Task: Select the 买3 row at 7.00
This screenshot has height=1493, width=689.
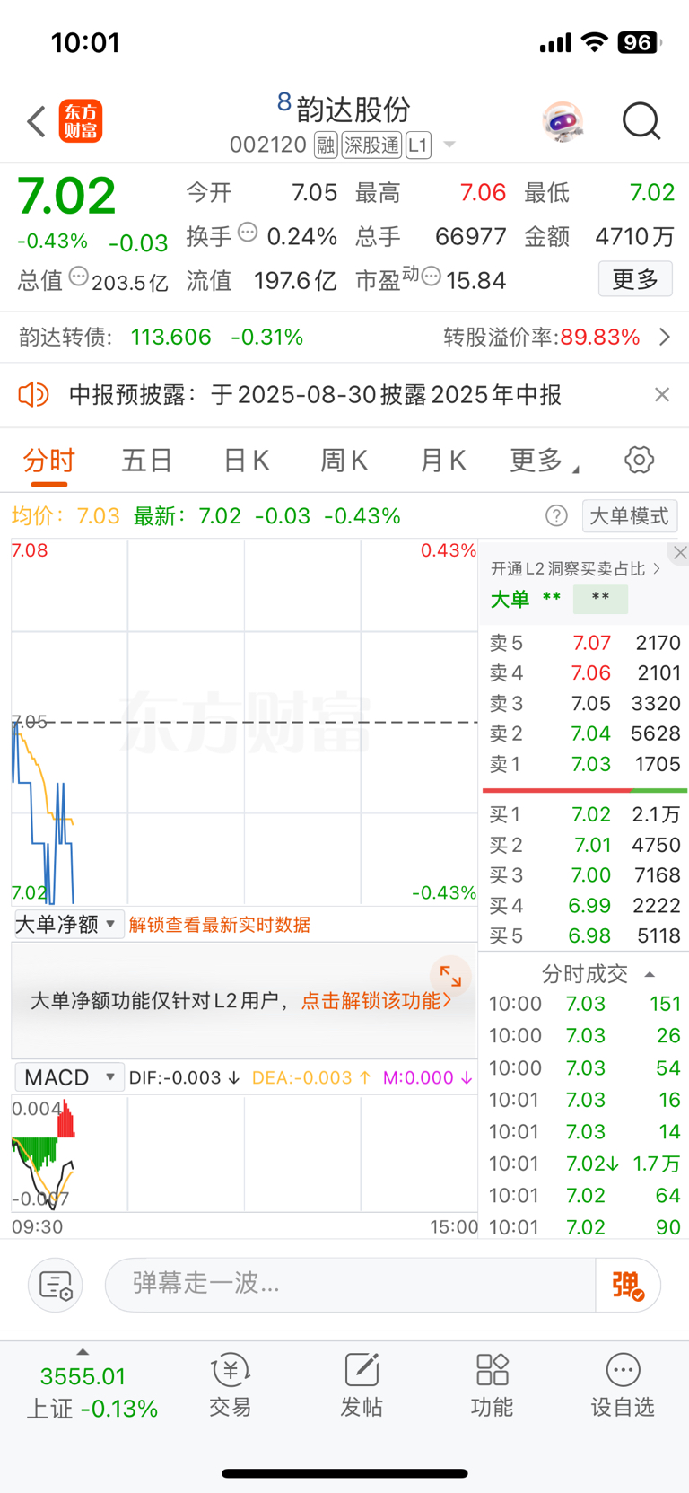Action: coord(584,874)
